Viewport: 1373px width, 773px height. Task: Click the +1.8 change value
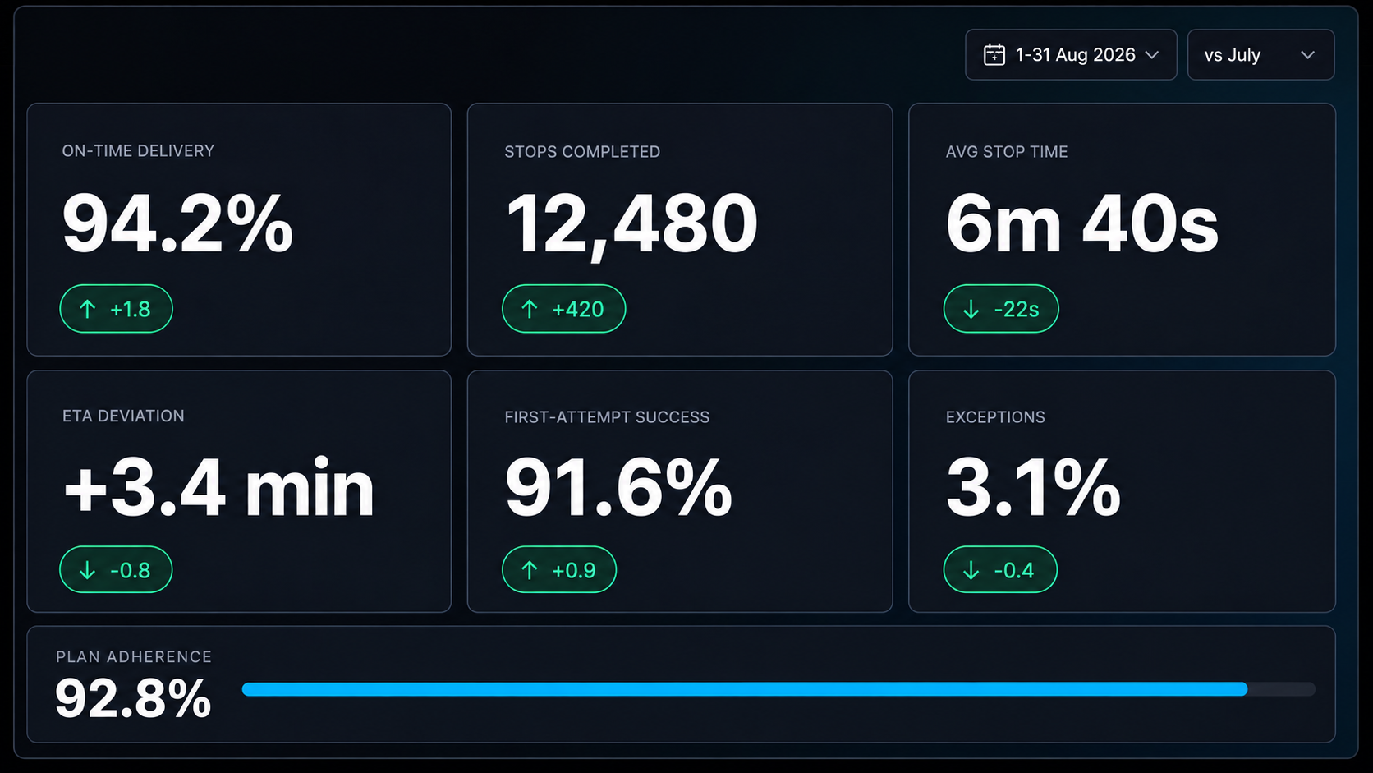pos(131,309)
